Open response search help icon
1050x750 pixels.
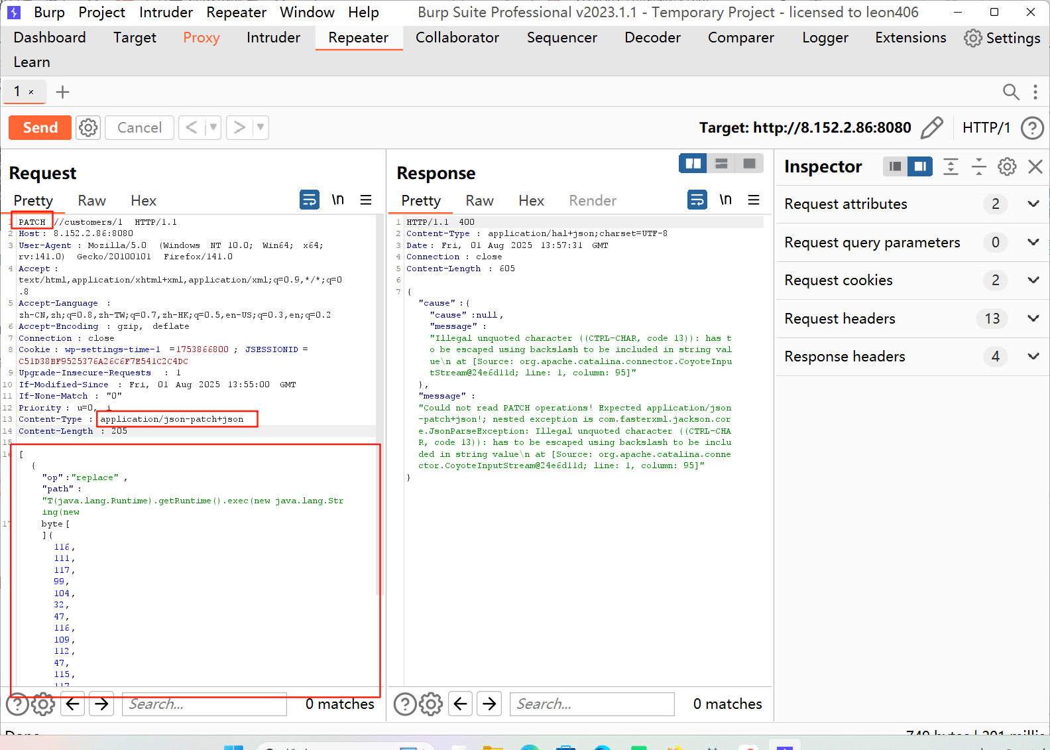coord(405,704)
